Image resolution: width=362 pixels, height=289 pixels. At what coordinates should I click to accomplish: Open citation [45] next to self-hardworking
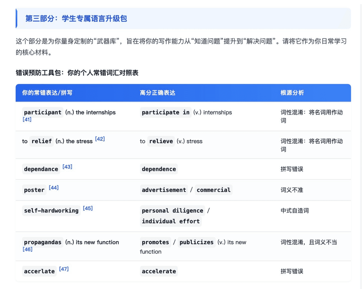(x=88, y=208)
